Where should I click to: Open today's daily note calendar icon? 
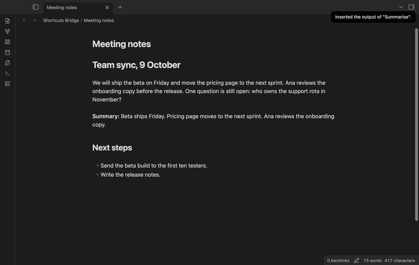7,52
